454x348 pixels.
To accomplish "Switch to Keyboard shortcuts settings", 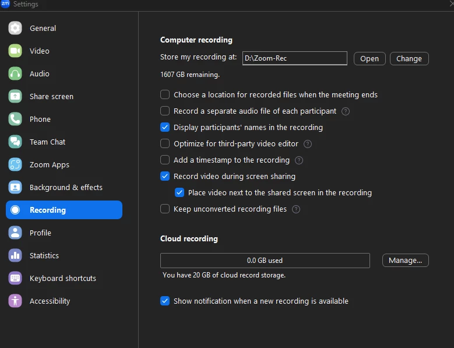I will coord(63,278).
